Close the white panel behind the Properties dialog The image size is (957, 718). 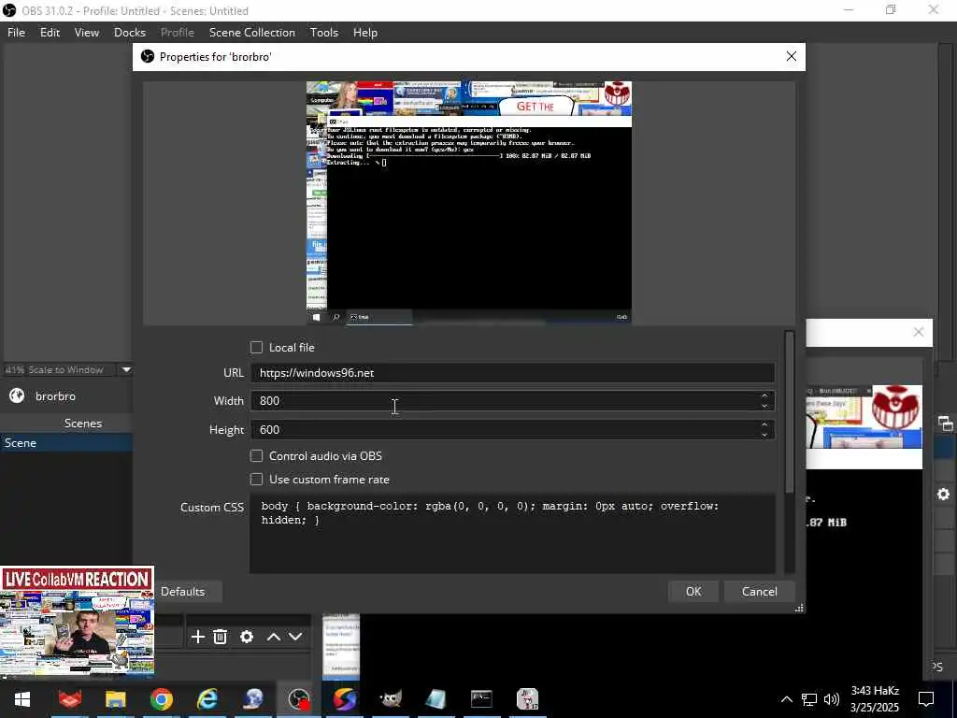click(918, 332)
